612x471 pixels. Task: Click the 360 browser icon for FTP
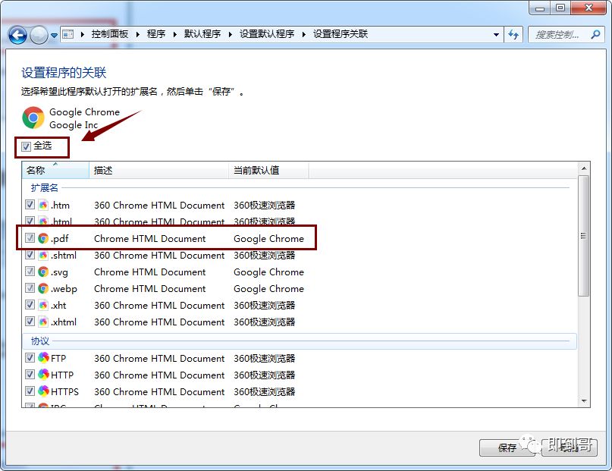pos(44,357)
